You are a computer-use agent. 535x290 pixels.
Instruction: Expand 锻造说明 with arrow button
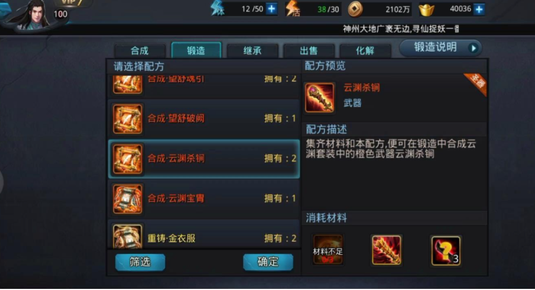tap(440, 48)
